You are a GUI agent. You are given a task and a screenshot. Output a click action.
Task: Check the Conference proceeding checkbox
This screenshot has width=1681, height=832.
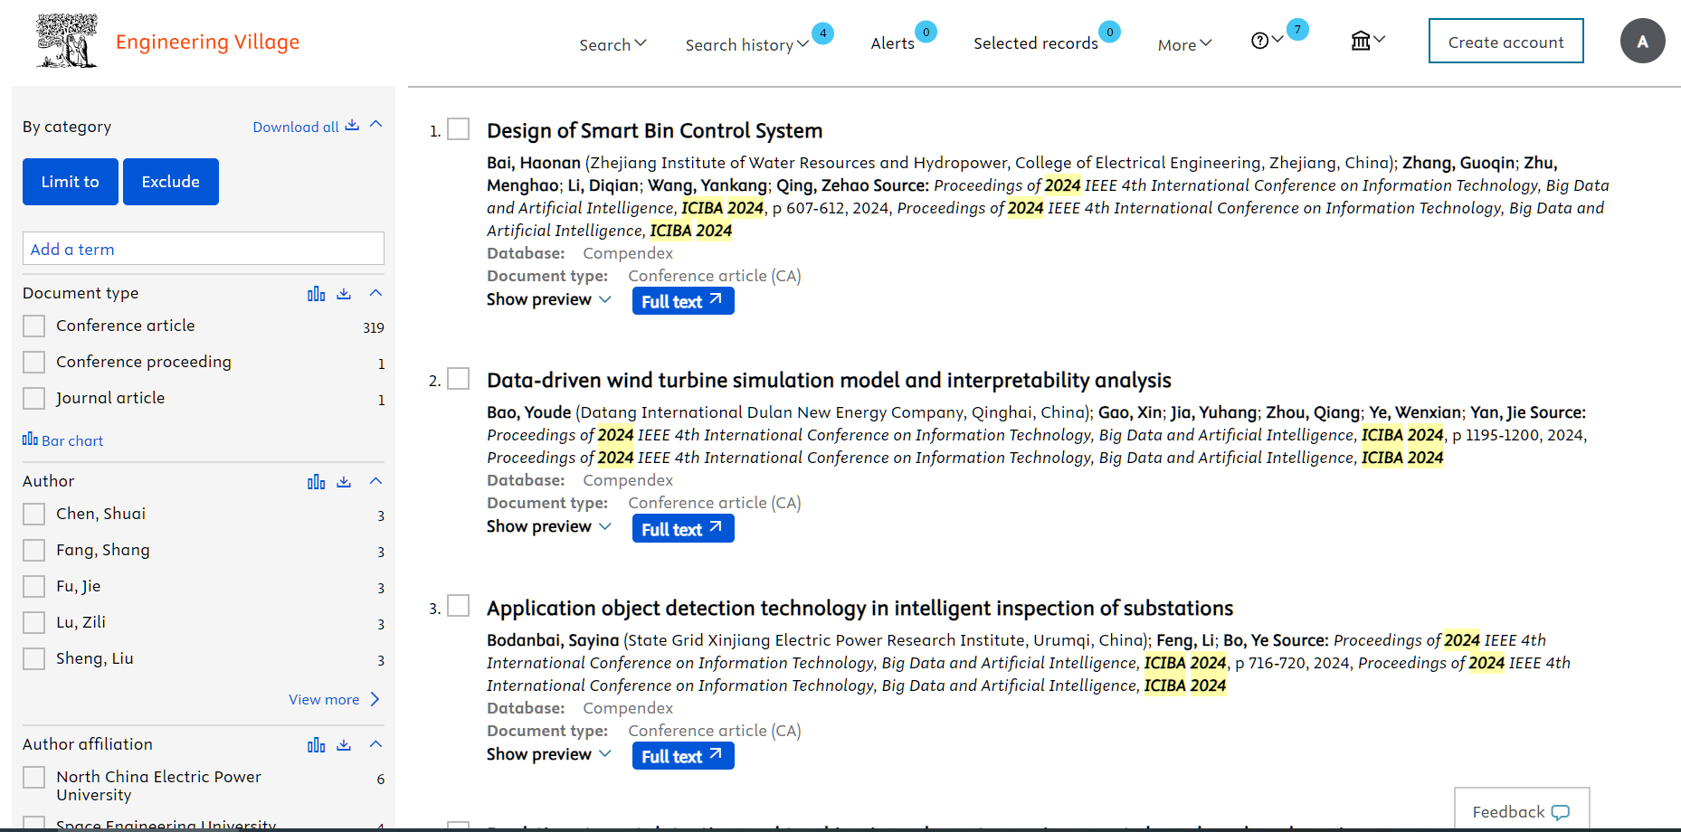[33, 362]
